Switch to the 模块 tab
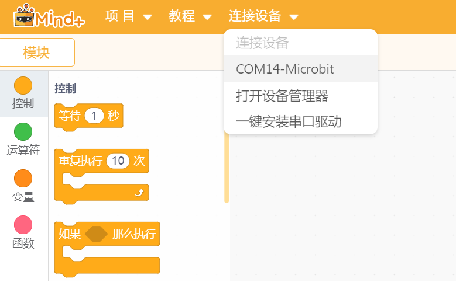 (x=36, y=53)
